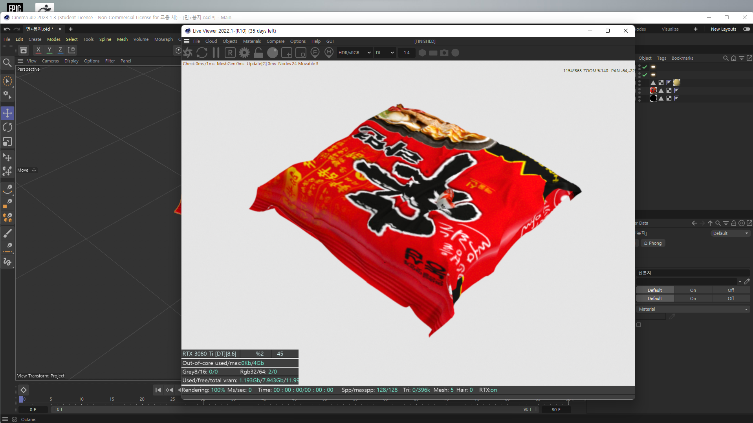This screenshot has width=753, height=423.
Task: Toggle the Attribute Manager lock icon
Action: 733,223
